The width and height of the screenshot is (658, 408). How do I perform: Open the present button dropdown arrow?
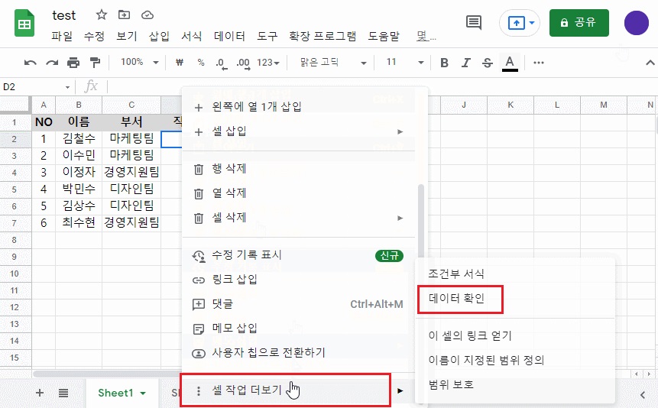point(532,23)
